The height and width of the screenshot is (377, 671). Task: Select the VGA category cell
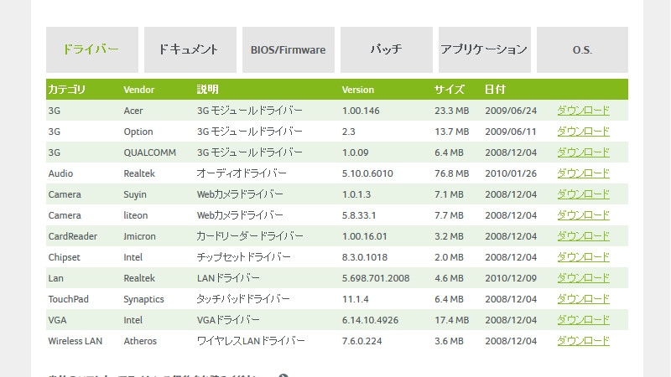pyautogui.click(x=57, y=320)
